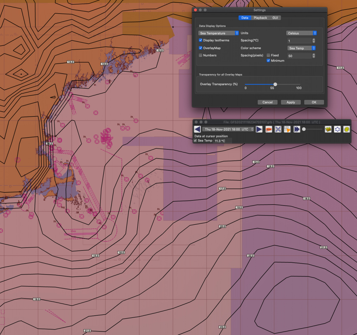Viewport: 357px width, 335px height.
Task: Go to next GRIB forecast time step
Action: pyautogui.click(x=259, y=129)
